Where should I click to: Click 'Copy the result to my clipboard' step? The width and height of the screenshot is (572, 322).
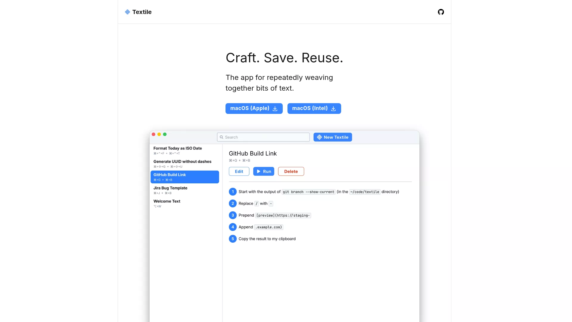[x=267, y=239]
